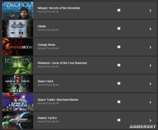Screen dimensions: 158x130
Task: Open Space Trader with the right chevron
Action: (x=150, y=102)
